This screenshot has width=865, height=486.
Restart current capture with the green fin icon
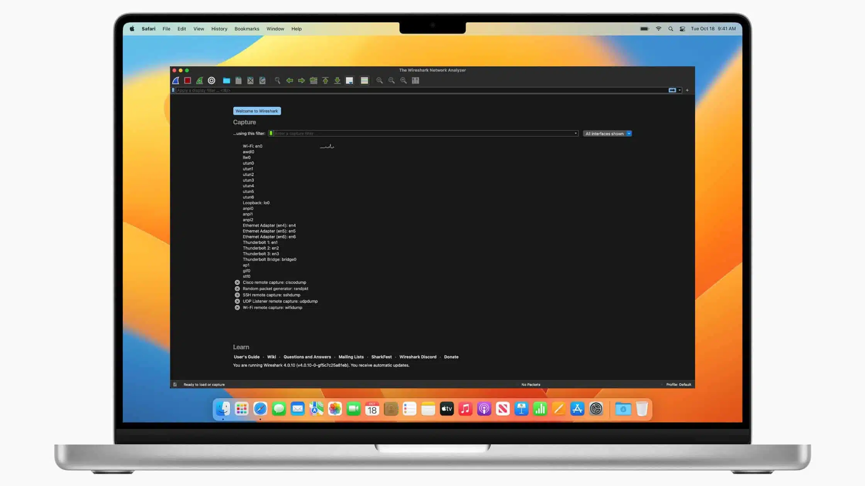tap(200, 81)
